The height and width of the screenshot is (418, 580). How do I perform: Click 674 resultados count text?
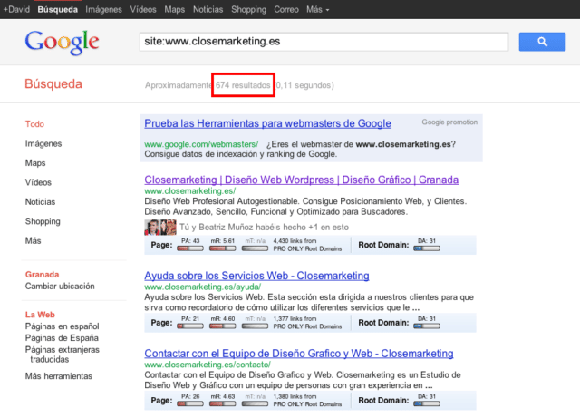[x=243, y=85]
